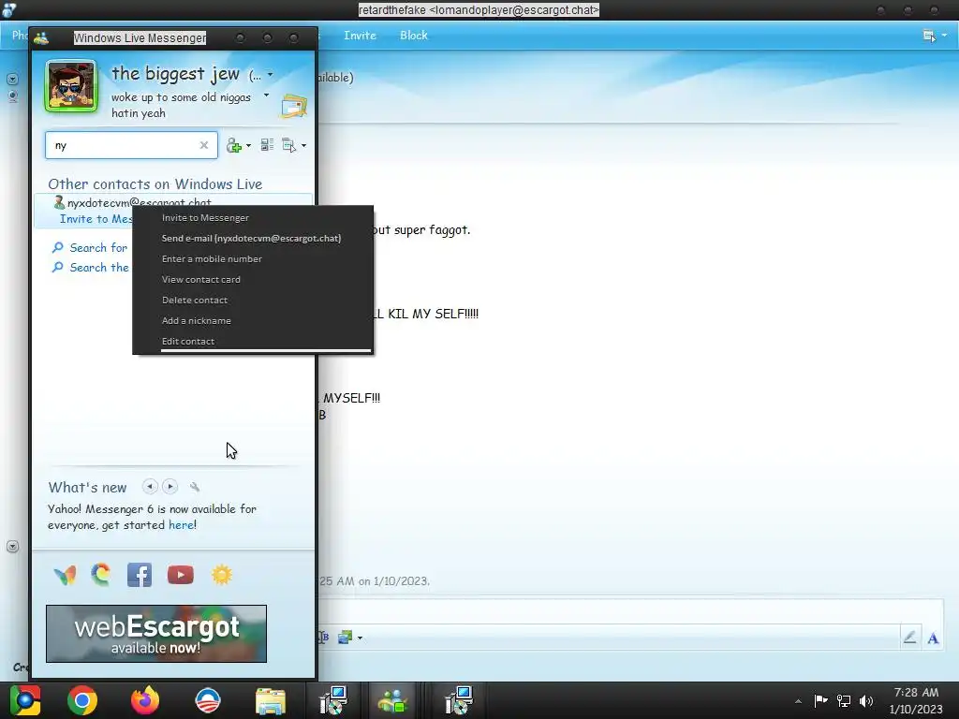
Task: Show next What's new item
Action: pos(170,487)
